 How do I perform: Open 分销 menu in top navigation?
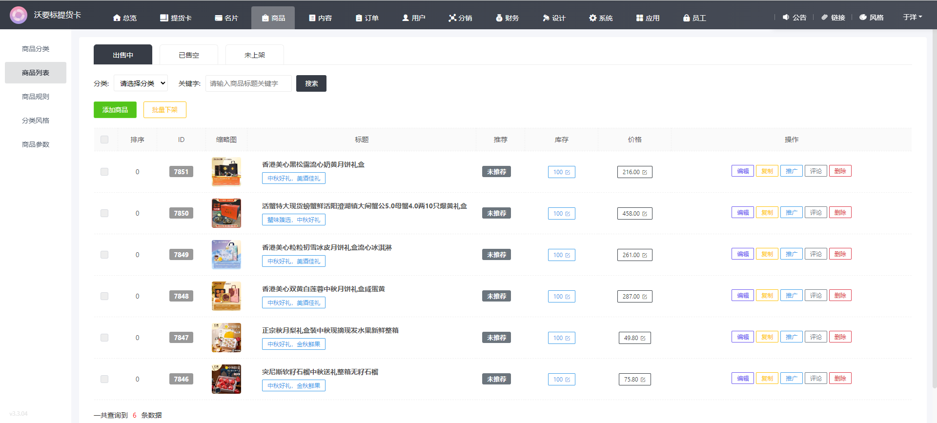click(460, 18)
